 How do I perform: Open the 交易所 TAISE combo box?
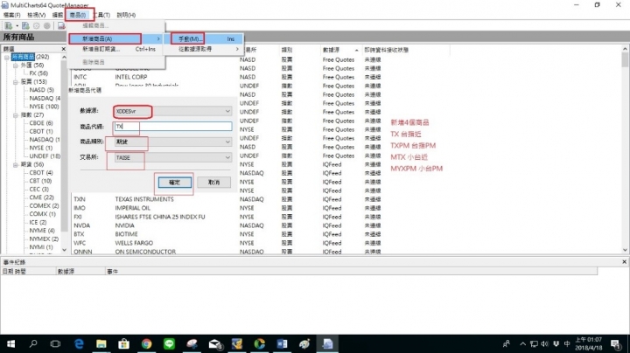pyautogui.click(x=172, y=157)
